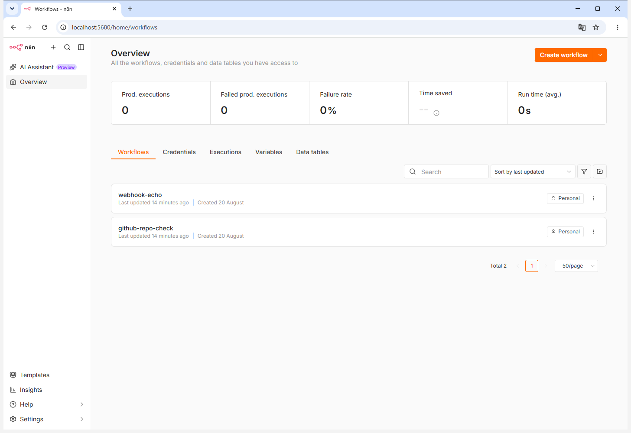Expand the Settings menu chevron
Viewport: 631px width, 433px height.
(82, 419)
